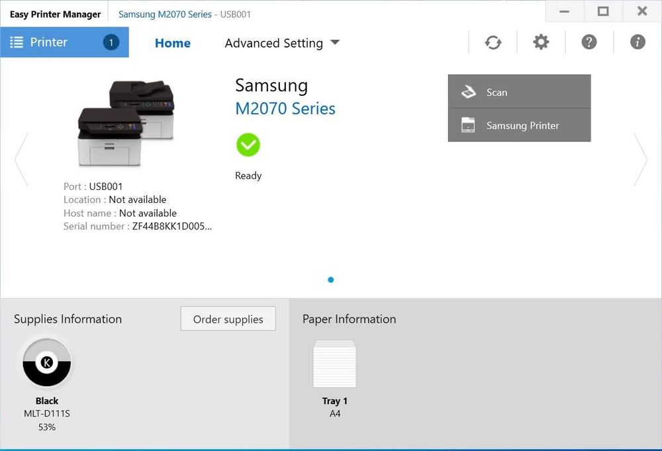Go to the next printer with right arrow

pos(640,159)
